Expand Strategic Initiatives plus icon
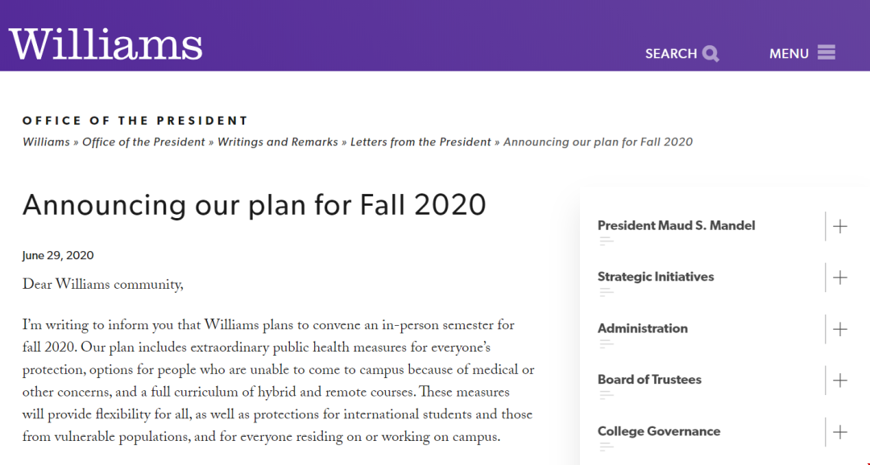870x465 pixels. pos(840,277)
